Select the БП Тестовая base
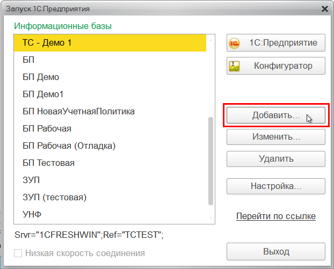Screen dimensions: 334x269 coord(110,163)
